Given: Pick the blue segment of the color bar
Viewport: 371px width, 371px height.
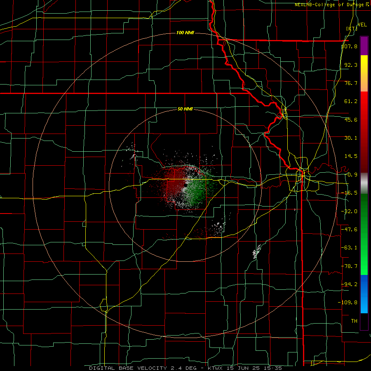Looking at the screenshot, I should click(364, 294).
